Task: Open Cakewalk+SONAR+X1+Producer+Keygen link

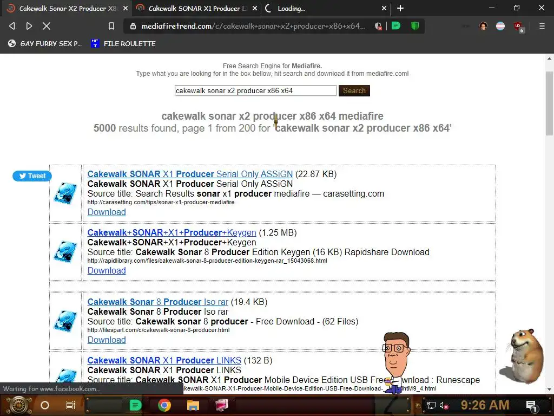Action: pos(172,232)
